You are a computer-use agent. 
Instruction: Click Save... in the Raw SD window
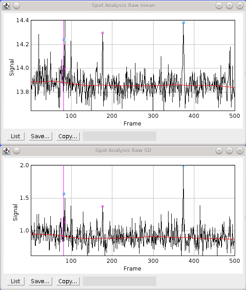click(40, 281)
